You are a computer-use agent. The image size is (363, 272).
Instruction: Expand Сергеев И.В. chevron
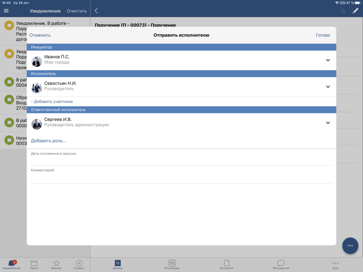tap(328, 123)
